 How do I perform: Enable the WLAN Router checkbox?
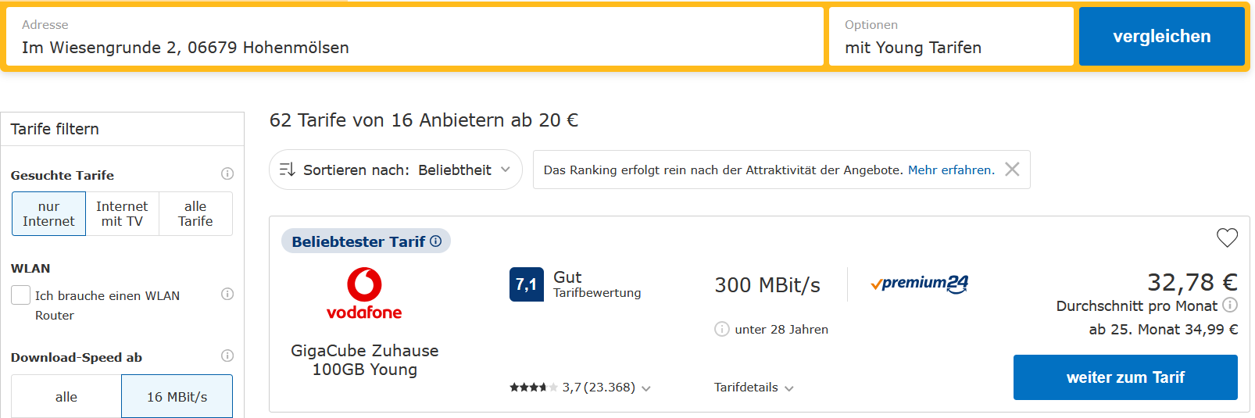[x=21, y=295]
